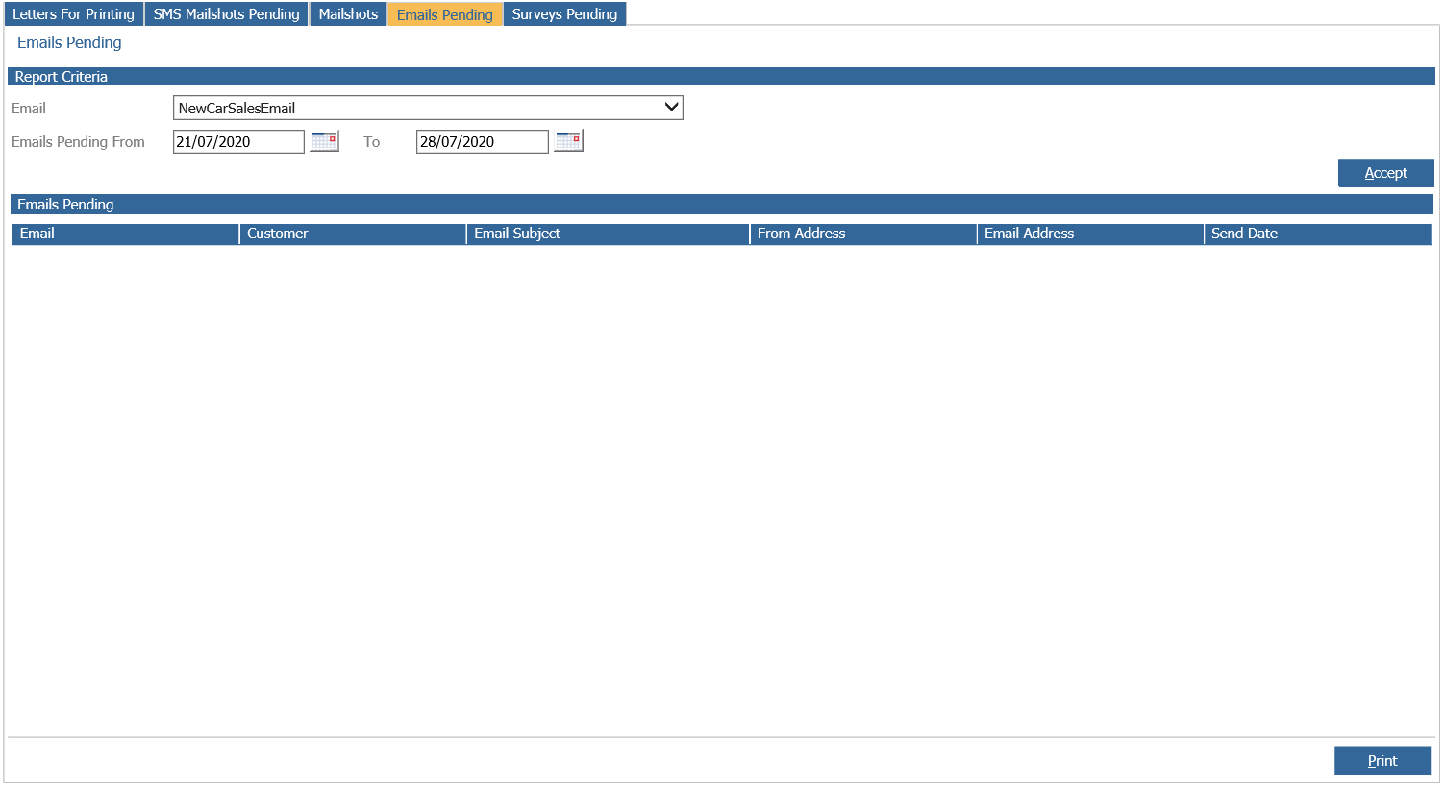Sort by the Send Date column header

click(x=1317, y=234)
